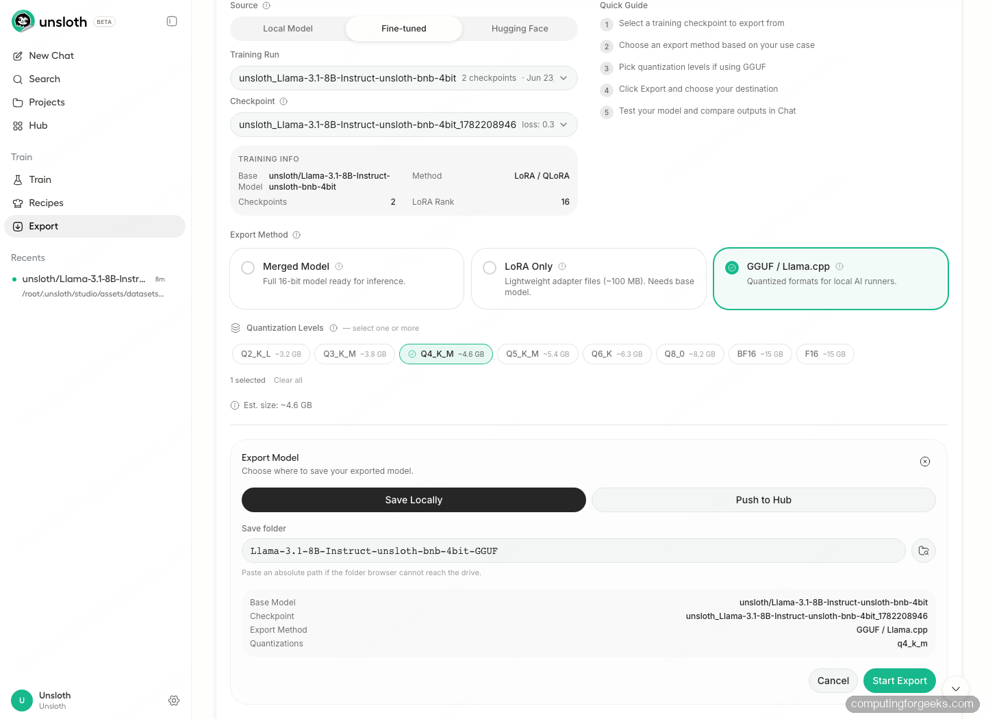Click Quick Guide step 'Test your model and compare outputs in Chat'
The image size is (986, 719).
pyautogui.click(x=707, y=111)
